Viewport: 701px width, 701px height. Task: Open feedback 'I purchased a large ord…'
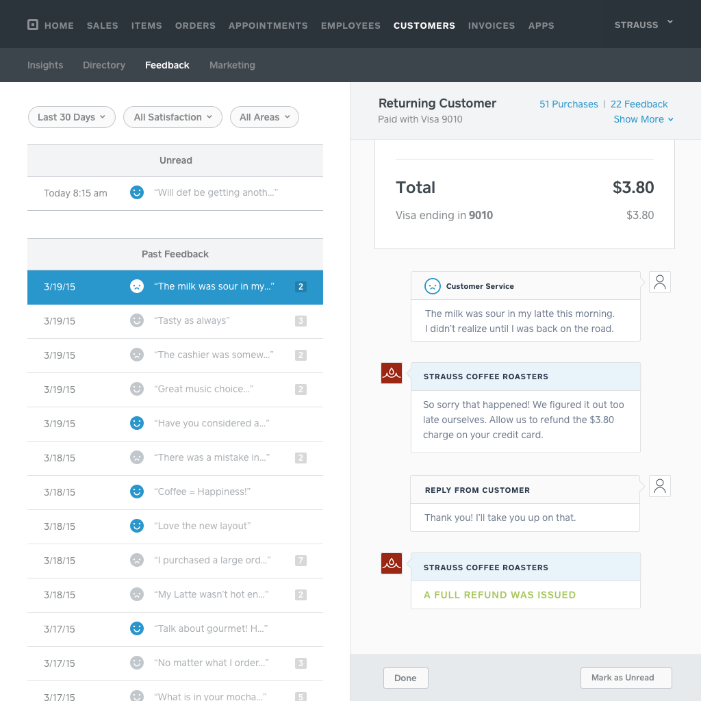coord(175,561)
